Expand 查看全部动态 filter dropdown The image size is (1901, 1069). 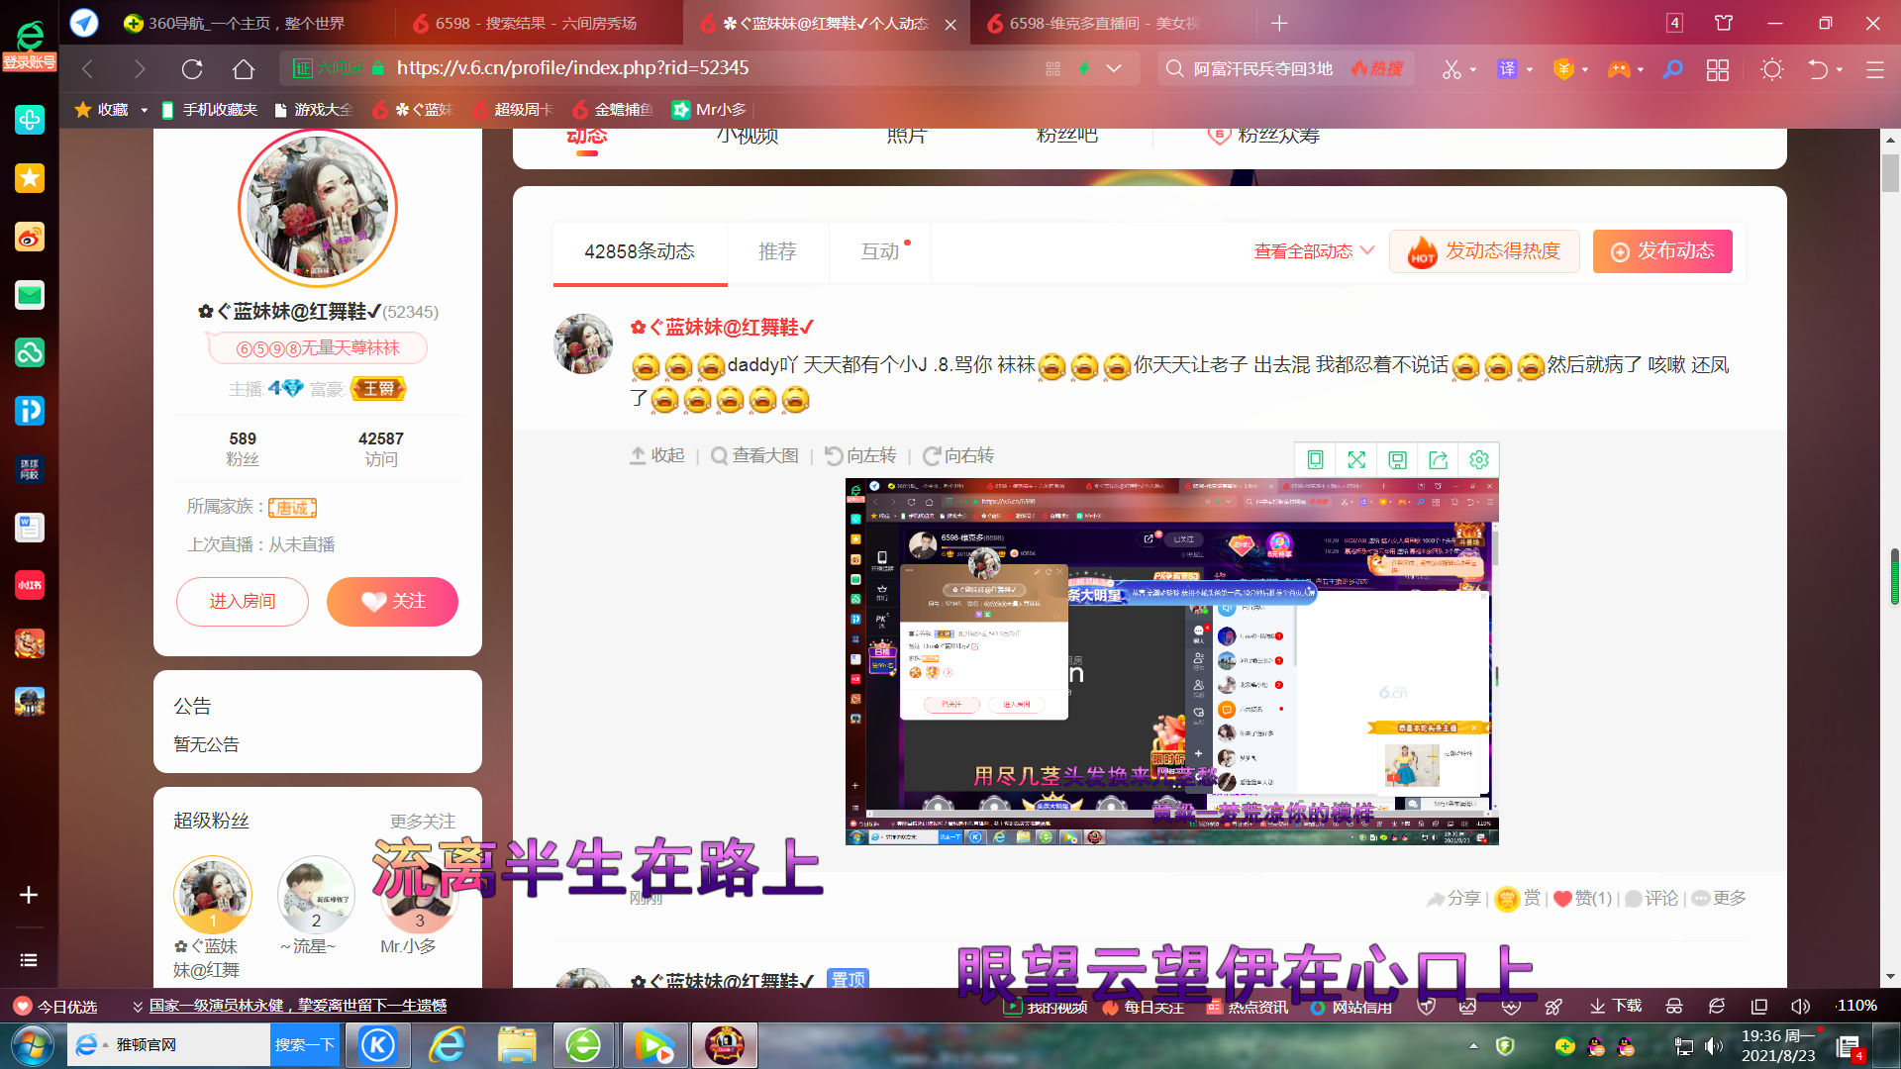1314,251
